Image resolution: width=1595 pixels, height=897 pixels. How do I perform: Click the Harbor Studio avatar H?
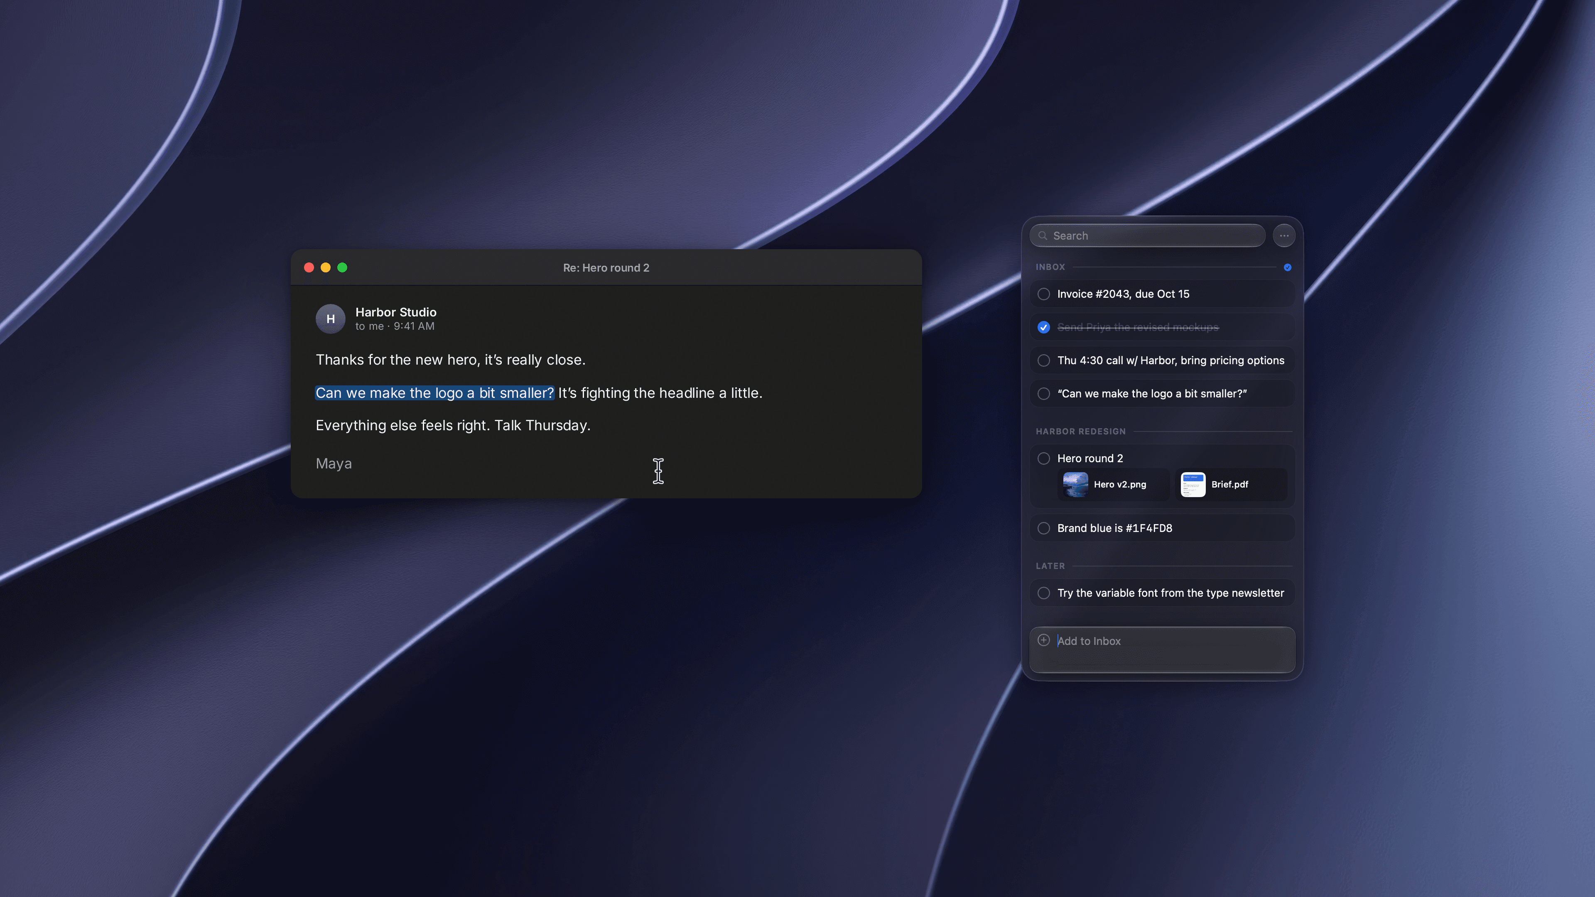click(331, 319)
